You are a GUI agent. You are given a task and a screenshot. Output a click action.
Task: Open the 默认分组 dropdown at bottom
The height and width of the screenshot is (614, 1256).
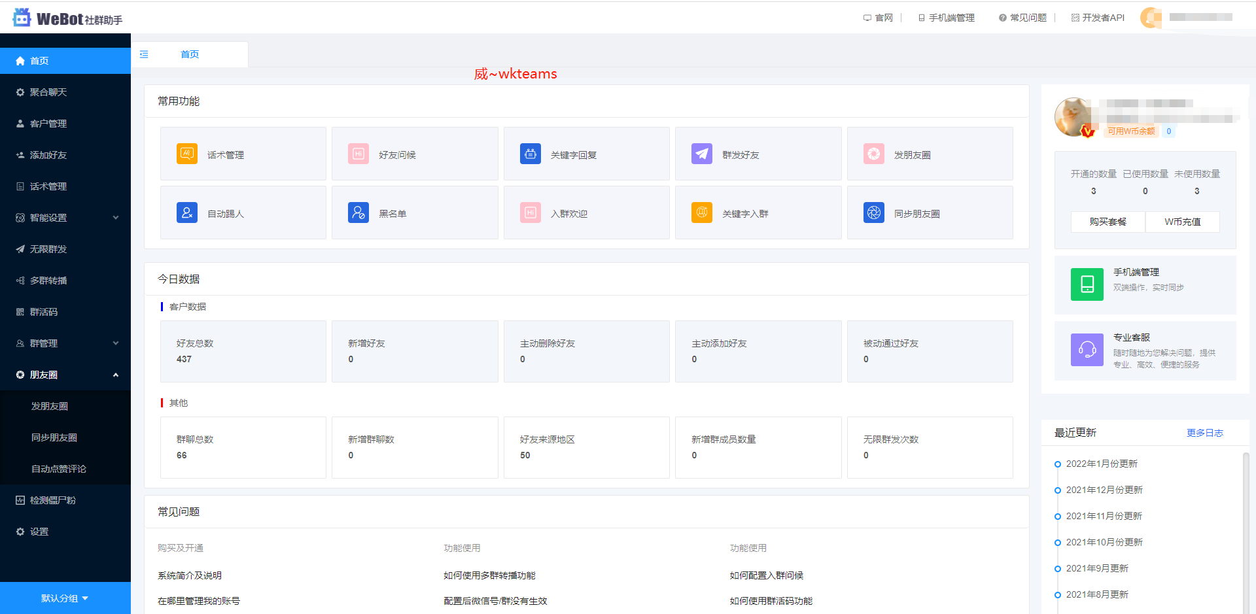(x=65, y=598)
